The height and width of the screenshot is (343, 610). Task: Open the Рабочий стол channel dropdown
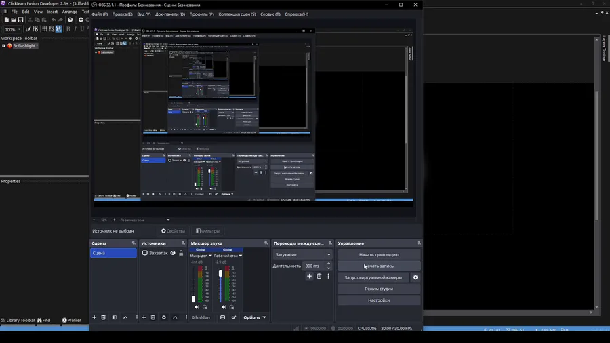coord(228,256)
